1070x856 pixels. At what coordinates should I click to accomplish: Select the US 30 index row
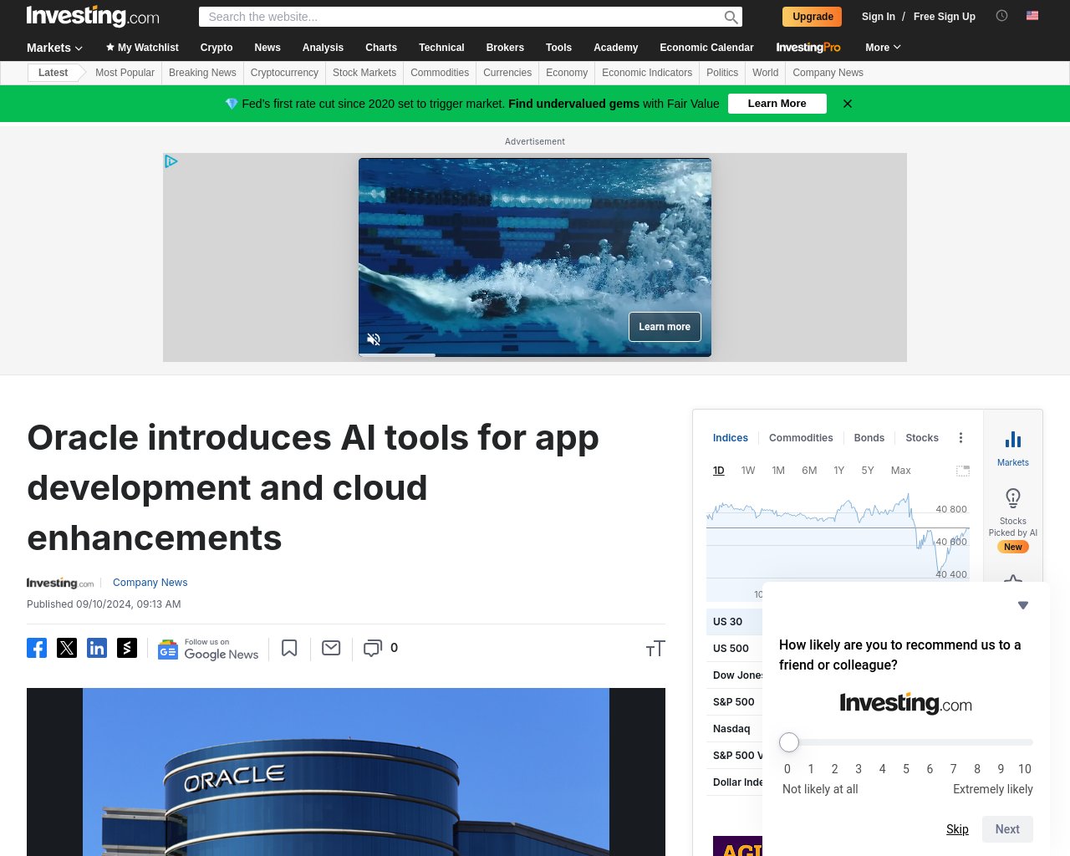734,622
